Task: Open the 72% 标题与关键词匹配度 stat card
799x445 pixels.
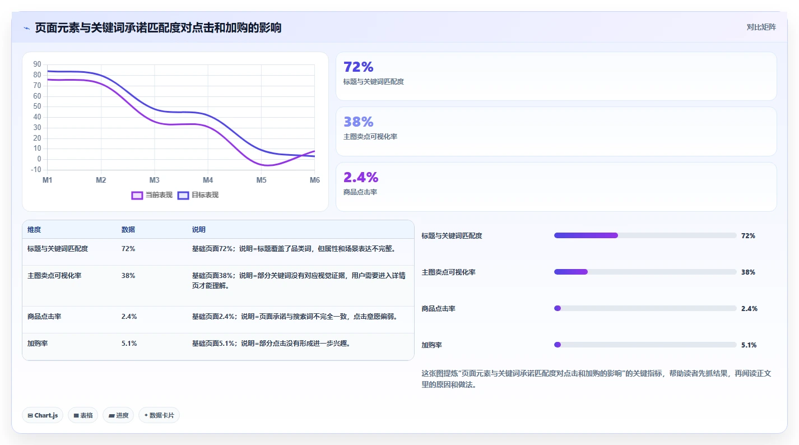Action: tap(556, 76)
